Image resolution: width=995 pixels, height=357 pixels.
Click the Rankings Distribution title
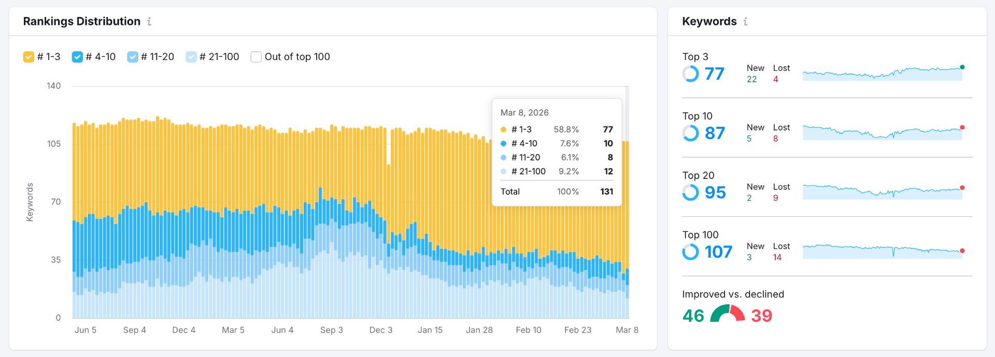click(82, 21)
